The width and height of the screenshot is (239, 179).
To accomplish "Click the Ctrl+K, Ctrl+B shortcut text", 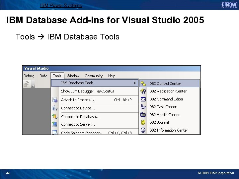I will coord(120,133).
